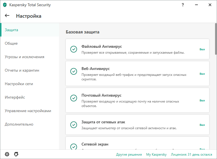Select the Общие settings tab
The image size is (217, 159).
(11, 43)
